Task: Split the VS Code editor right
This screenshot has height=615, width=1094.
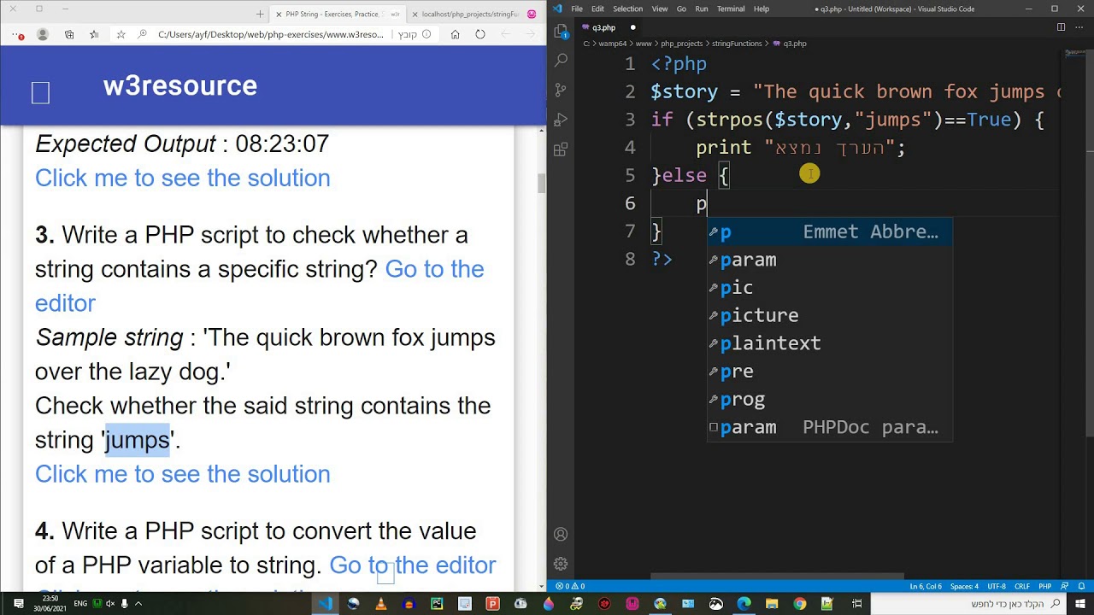Action: tap(1061, 27)
